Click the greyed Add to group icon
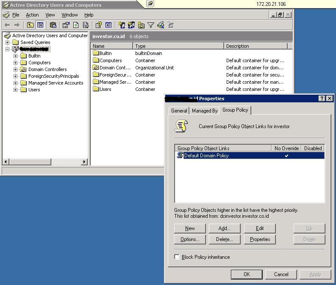The image size is (336, 285). tap(171, 25)
